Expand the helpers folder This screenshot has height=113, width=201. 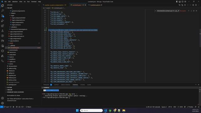click(13, 13)
